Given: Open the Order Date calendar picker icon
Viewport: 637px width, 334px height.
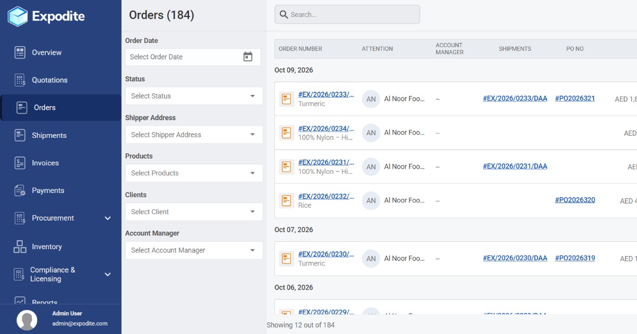Looking at the screenshot, I should tap(248, 57).
